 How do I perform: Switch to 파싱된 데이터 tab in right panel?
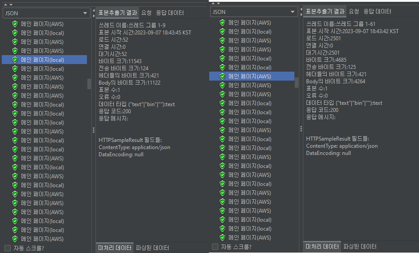pos(360,246)
